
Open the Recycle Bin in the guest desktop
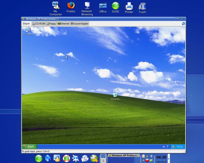(115, 96)
